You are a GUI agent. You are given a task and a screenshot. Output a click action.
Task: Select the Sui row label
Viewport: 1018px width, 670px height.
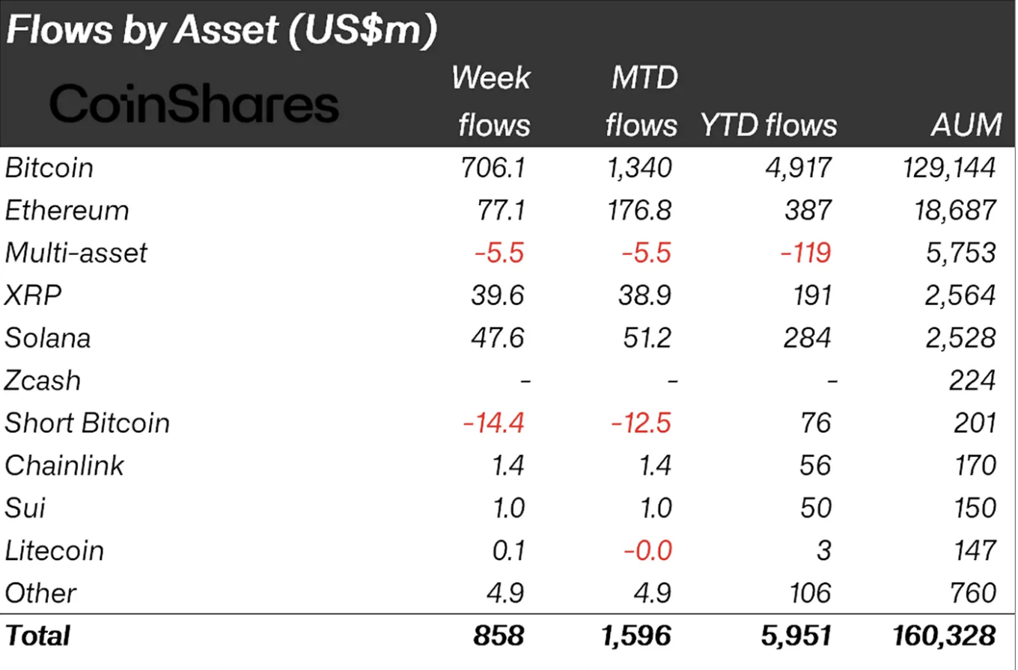(25, 508)
